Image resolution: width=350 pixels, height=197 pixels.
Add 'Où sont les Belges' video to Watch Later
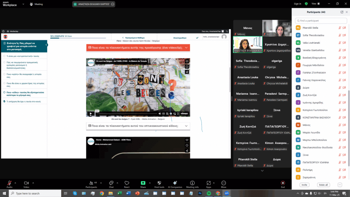click(187, 67)
